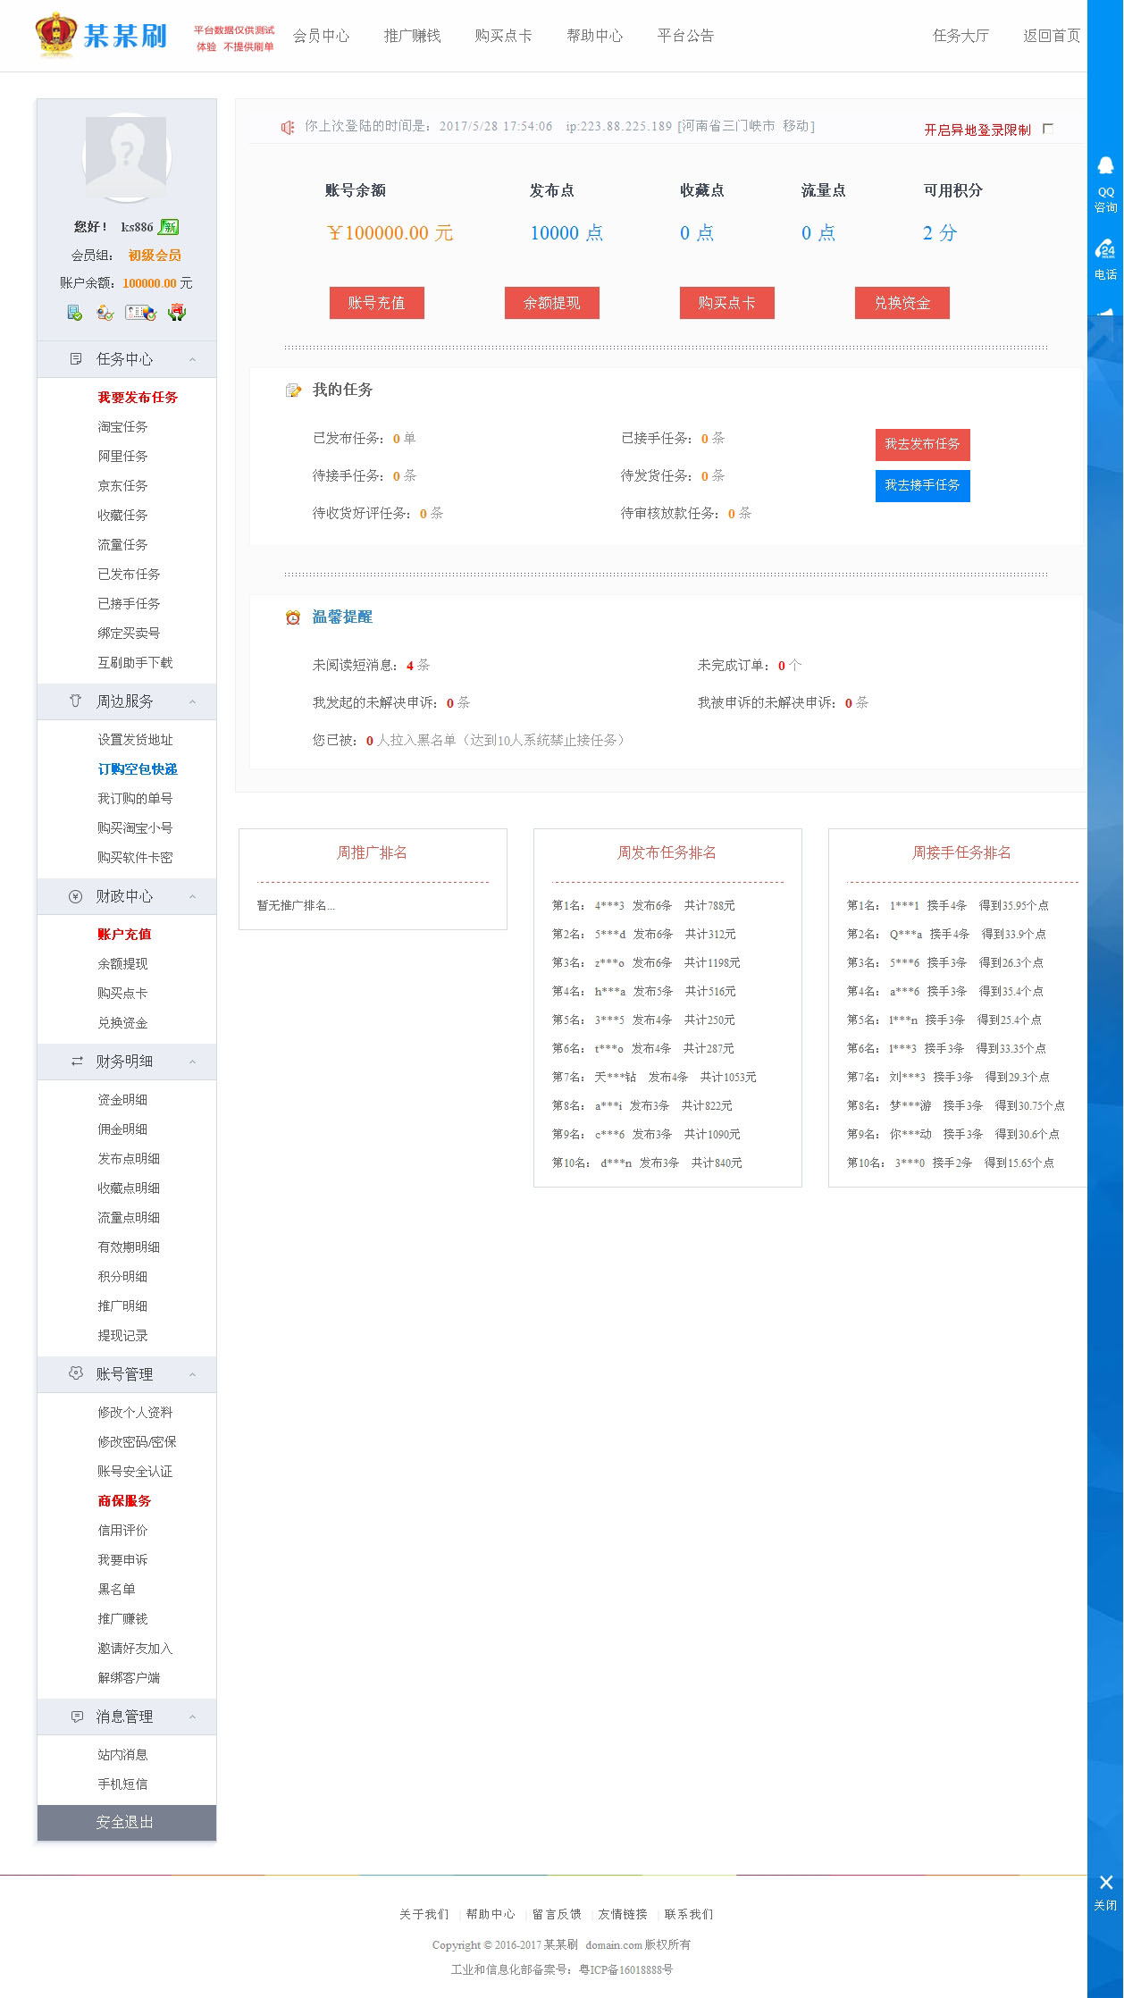Screen dimensions: 1124x1998
Task: Click the 商 merchant guarantee hands icon
Action: (177, 313)
